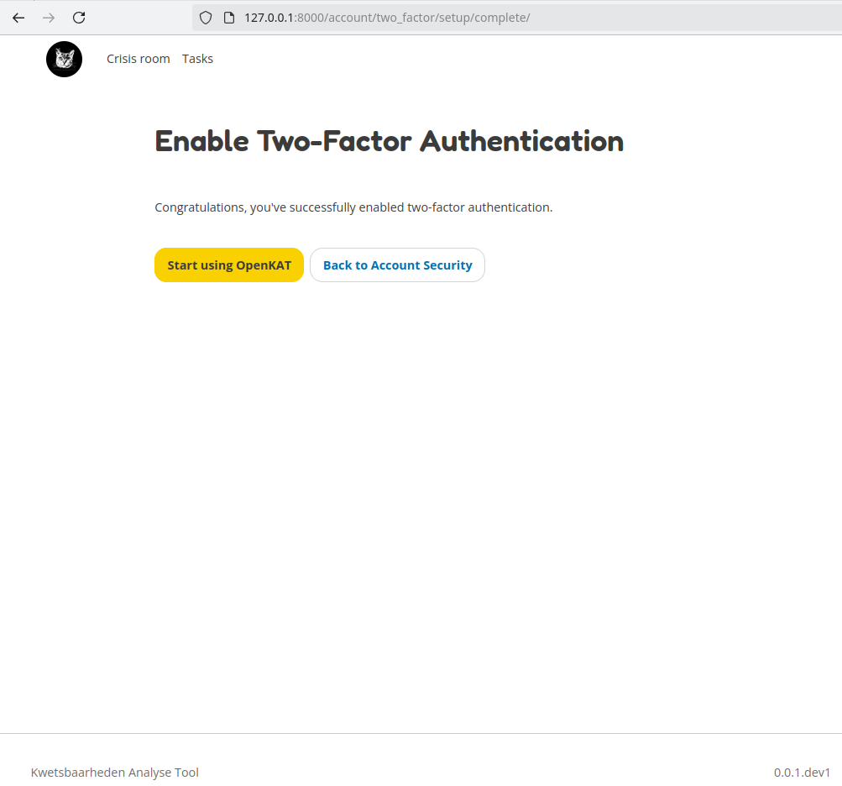Viewport: 842px width, 786px height.
Task: Click the Enable Two-Factor Authentication heading
Action: coord(390,141)
